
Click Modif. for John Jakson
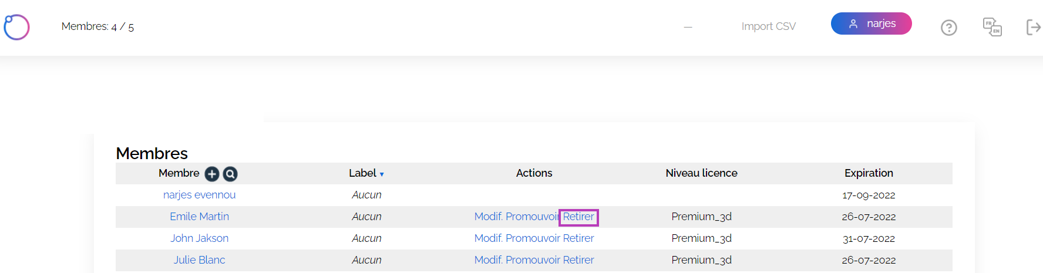(489, 238)
